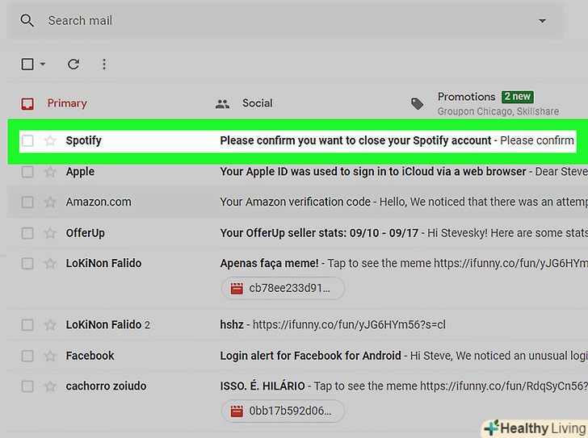Star the Apple email
The height and width of the screenshot is (438, 588).
point(50,172)
